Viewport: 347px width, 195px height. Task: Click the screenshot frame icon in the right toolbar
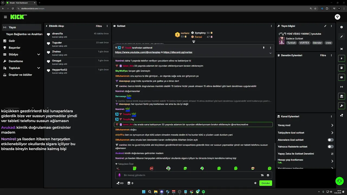click(x=342, y=49)
